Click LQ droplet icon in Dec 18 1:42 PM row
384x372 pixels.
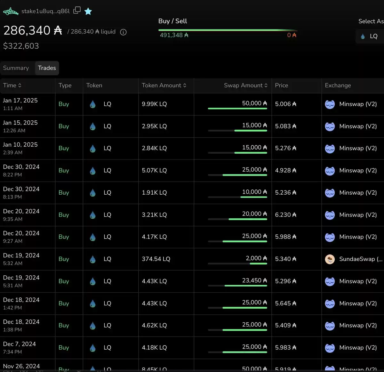93,303
